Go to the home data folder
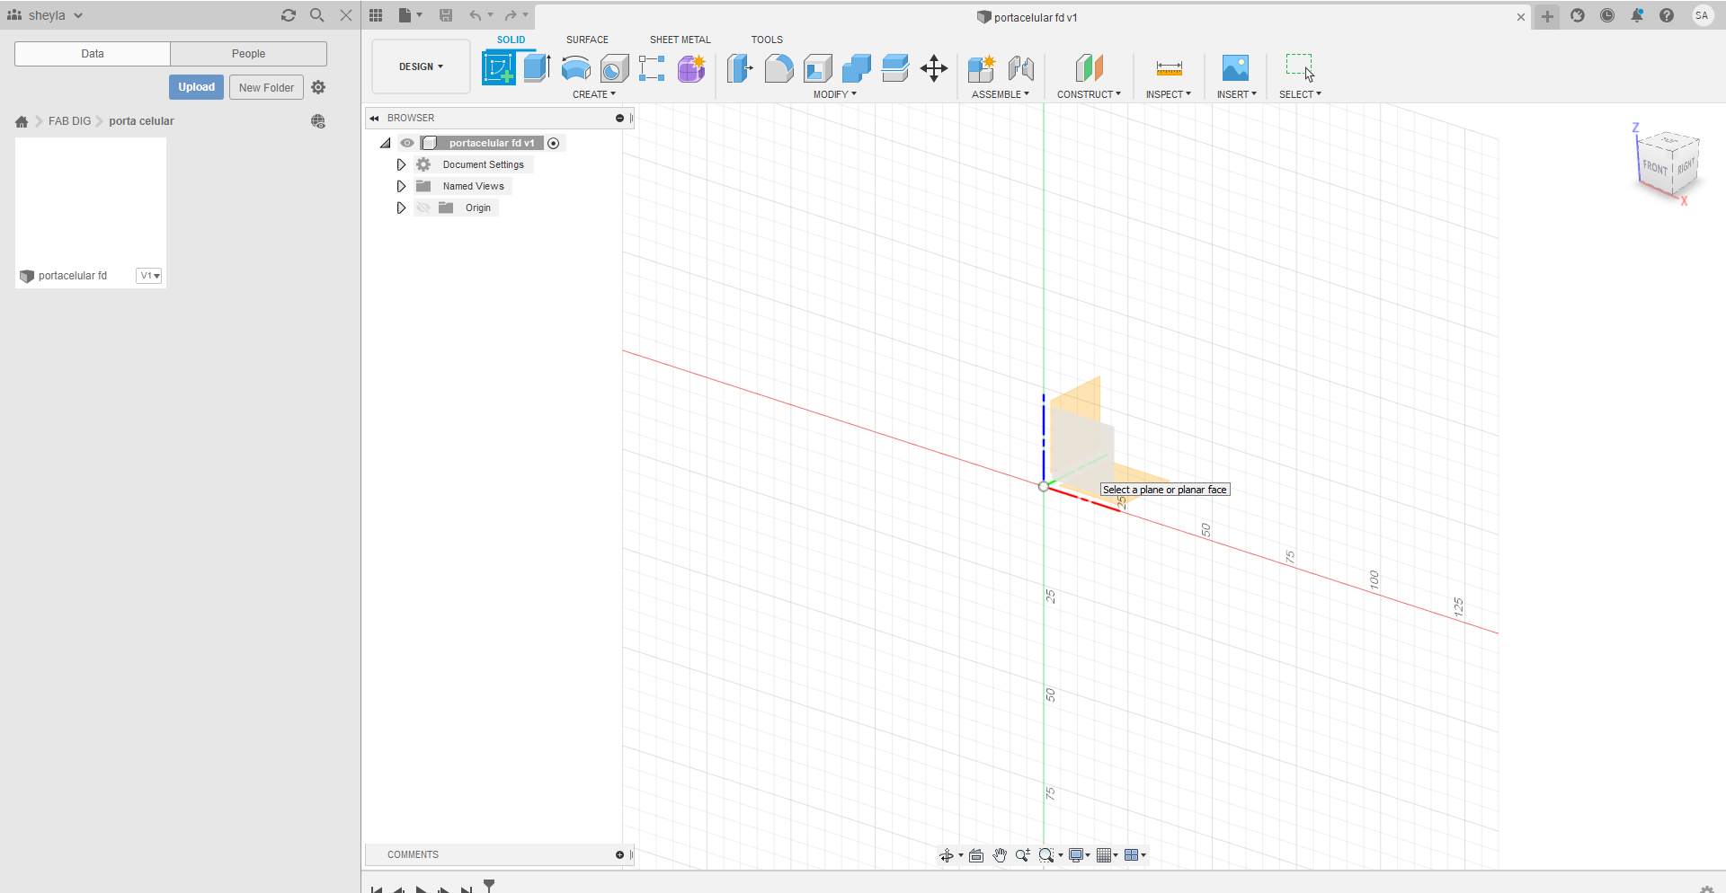This screenshot has width=1726, height=893. click(x=22, y=121)
